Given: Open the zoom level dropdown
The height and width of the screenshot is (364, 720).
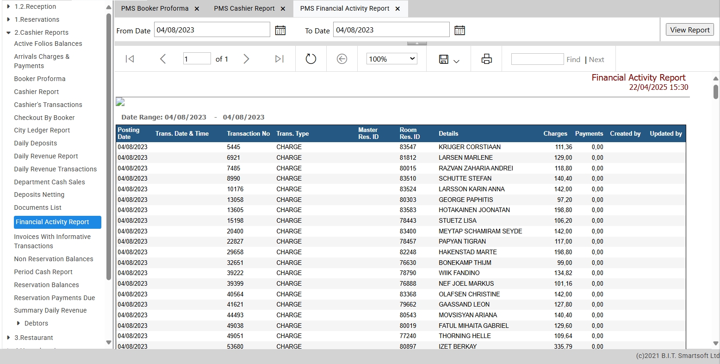Looking at the screenshot, I should coord(392,59).
